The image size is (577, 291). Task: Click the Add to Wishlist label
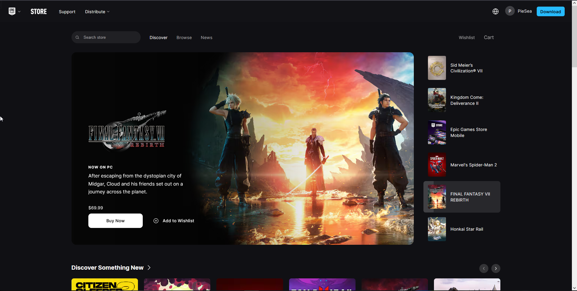tap(179, 221)
